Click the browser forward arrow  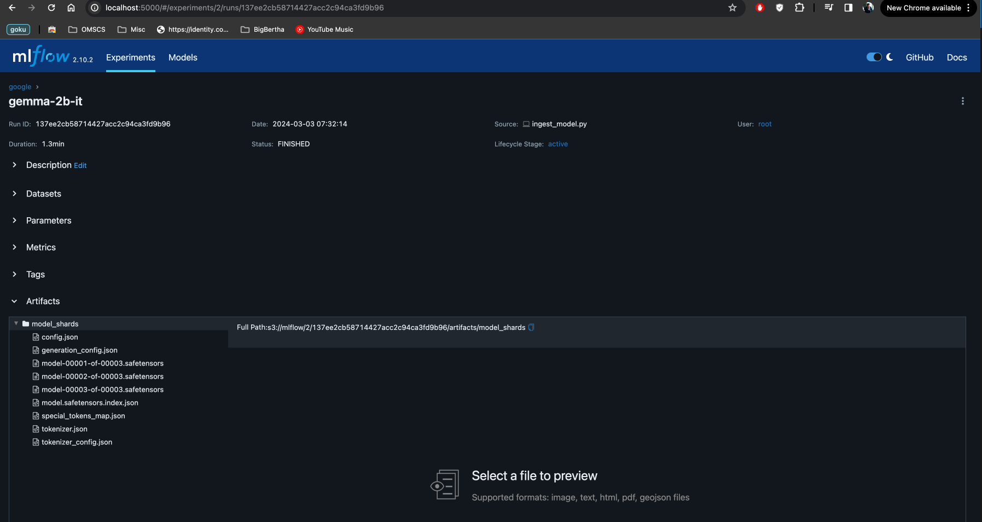point(32,8)
